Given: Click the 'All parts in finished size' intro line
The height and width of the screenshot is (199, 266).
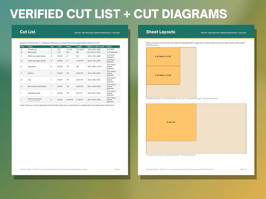Looking at the screenshot, I should pos(60,43).
